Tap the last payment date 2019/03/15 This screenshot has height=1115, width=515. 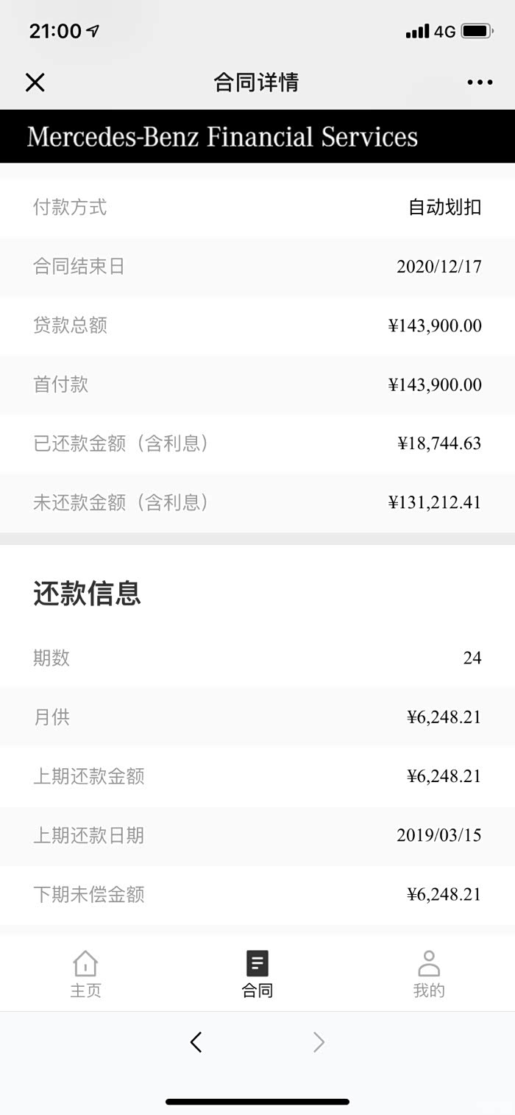click(438, 835)
